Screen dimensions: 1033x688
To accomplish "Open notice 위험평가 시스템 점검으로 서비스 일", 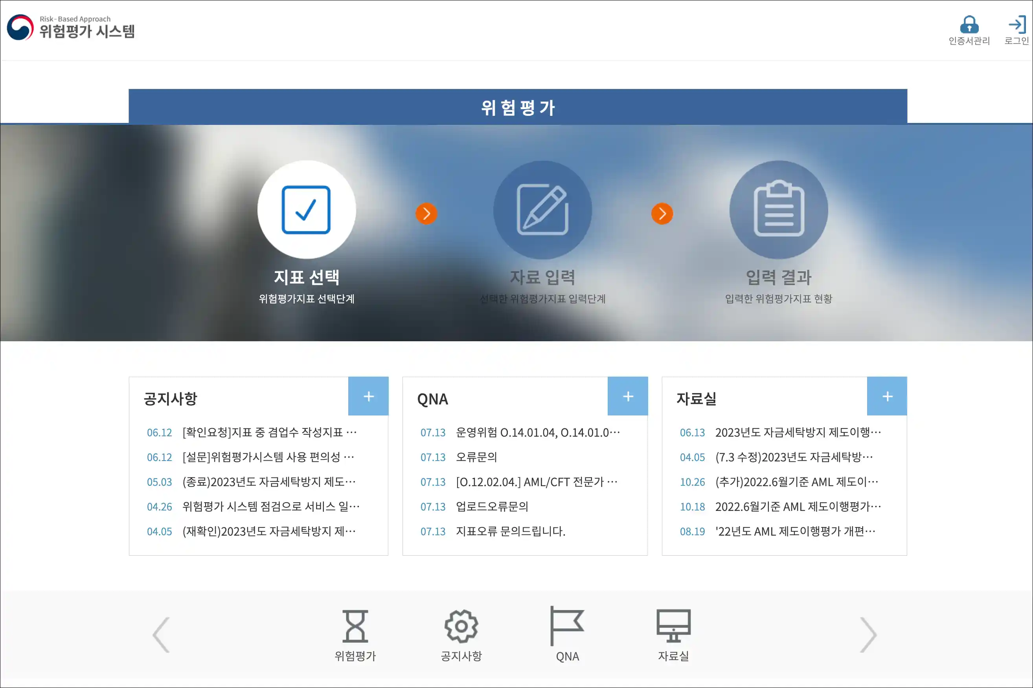I will coord(270,506).
